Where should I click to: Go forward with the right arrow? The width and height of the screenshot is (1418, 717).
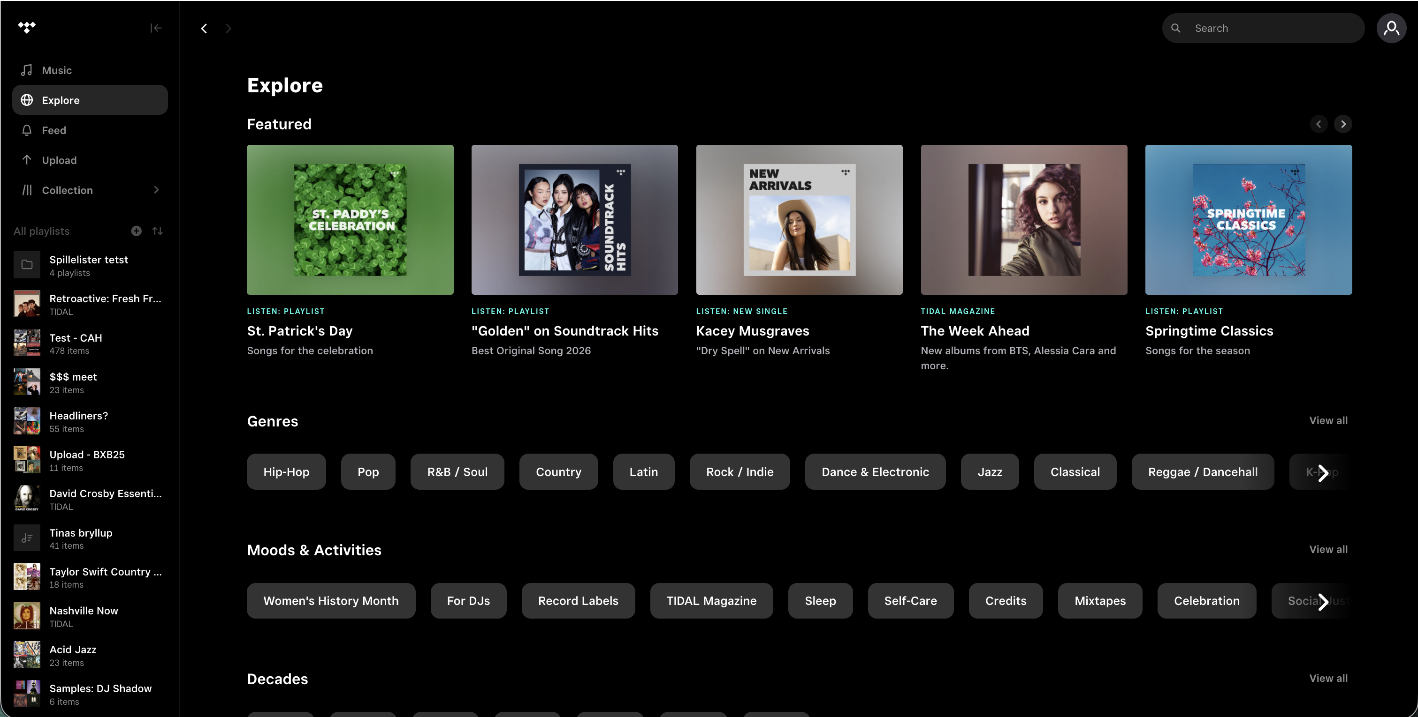(x=229, y=28)
